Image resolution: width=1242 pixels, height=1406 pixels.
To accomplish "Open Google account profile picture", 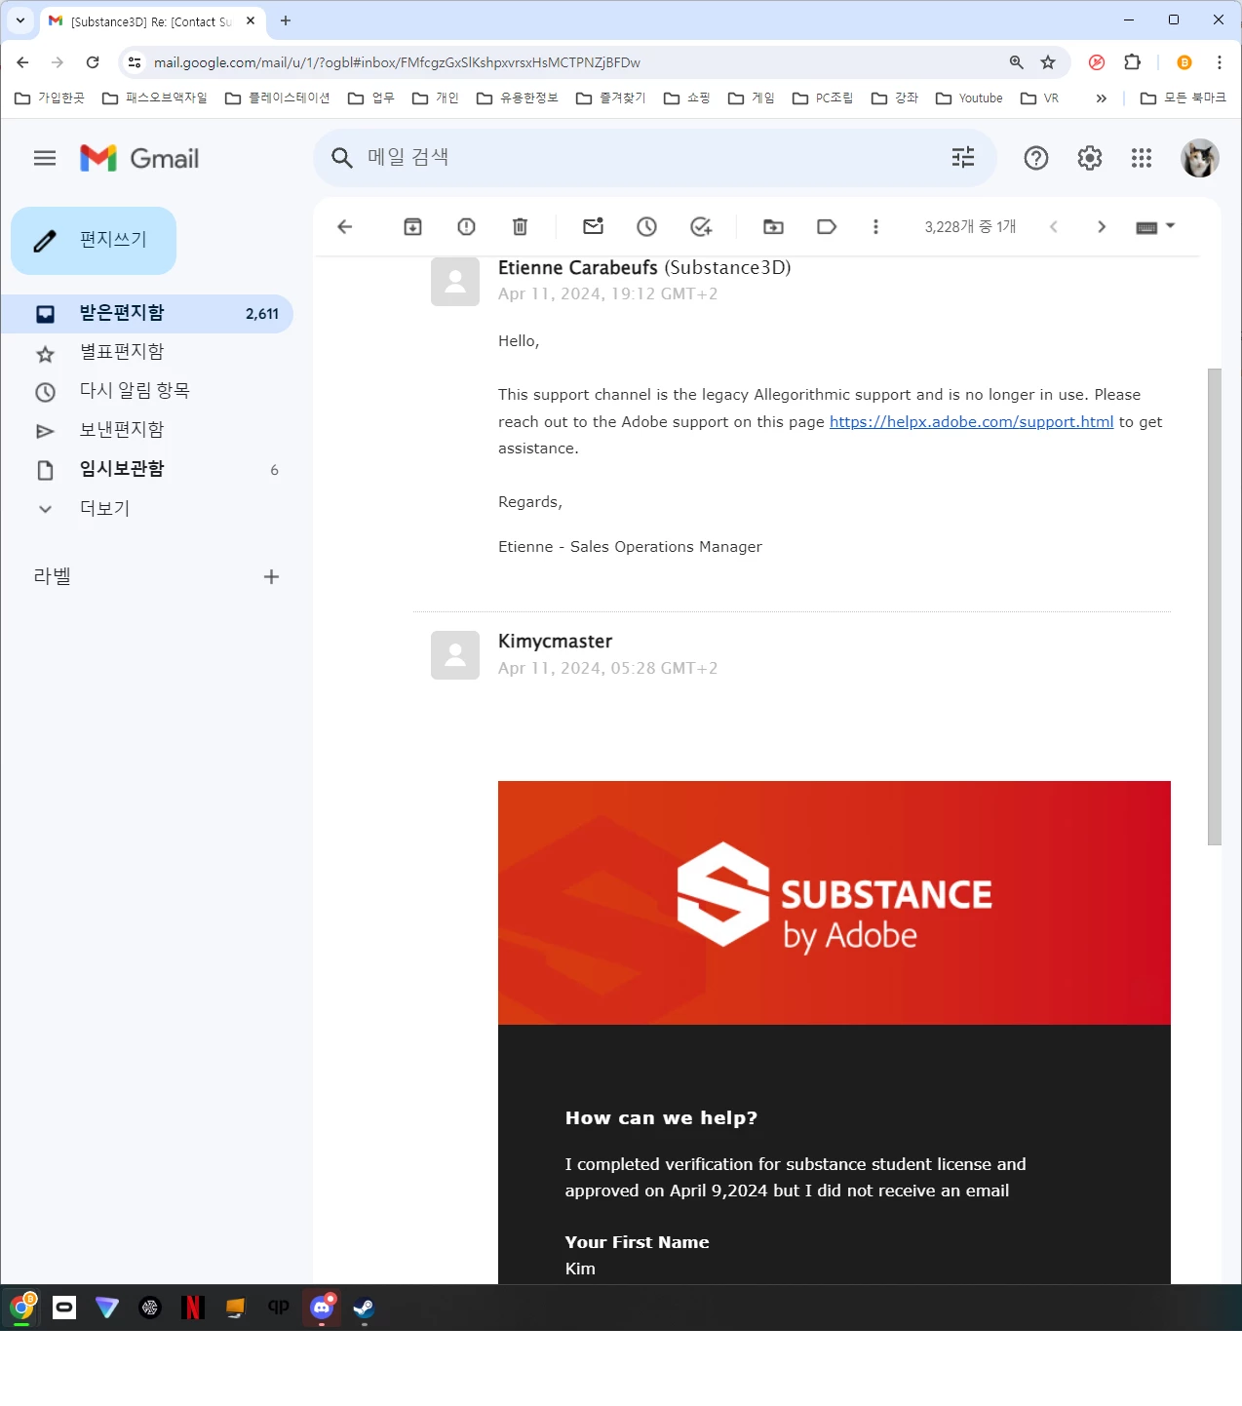I will click(x=1200, y=158).
